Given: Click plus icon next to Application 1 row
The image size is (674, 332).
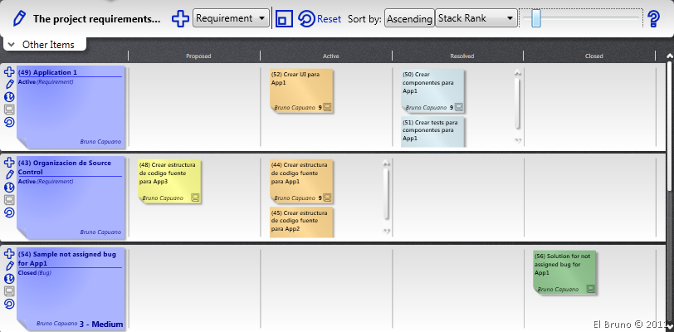Looking at the screenshot, I should coord(9,72).
